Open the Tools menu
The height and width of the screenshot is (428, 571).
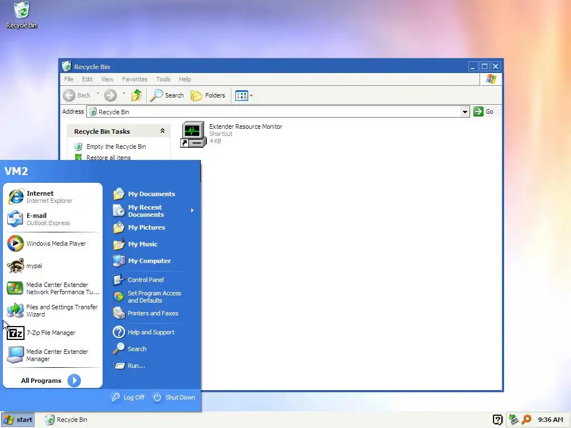tap(163, 79)
